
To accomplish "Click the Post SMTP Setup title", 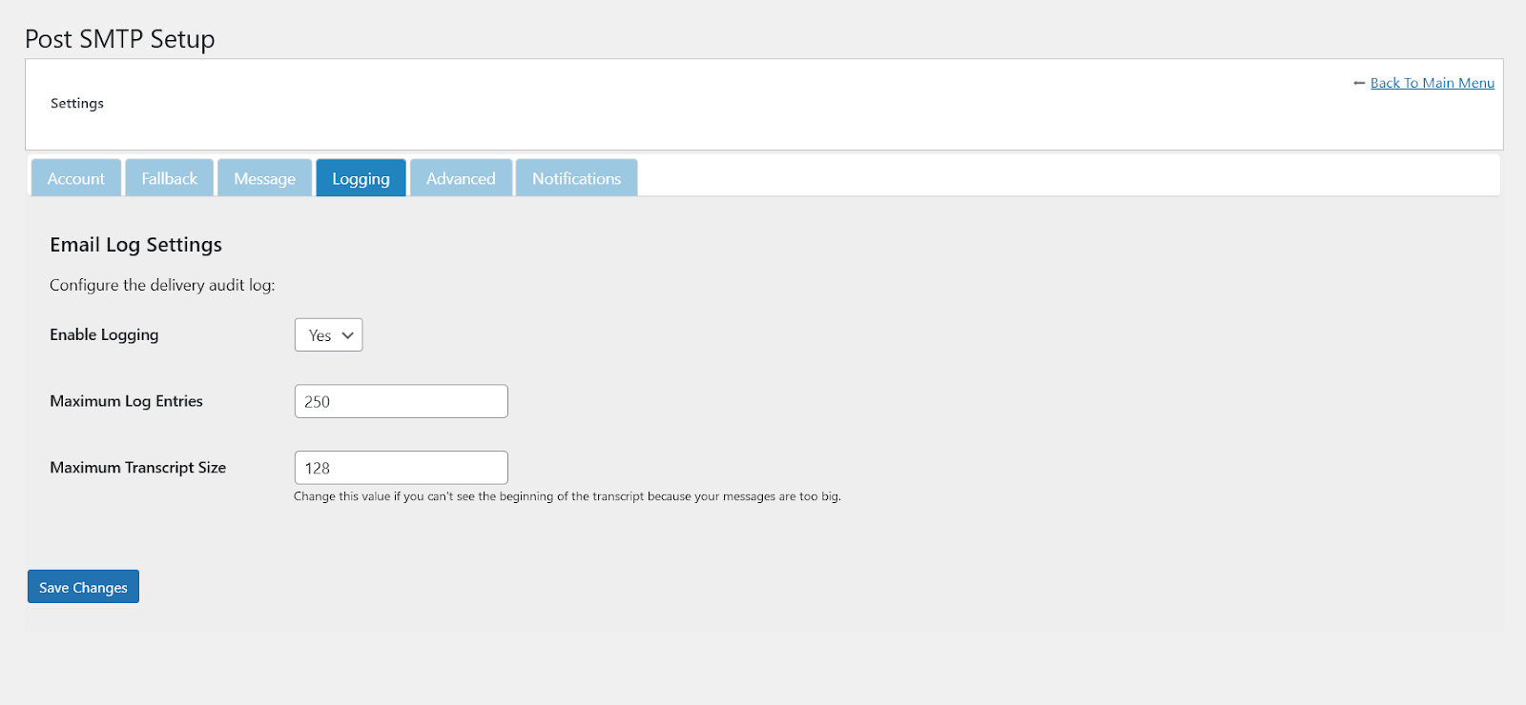I will click(x=120, y=39).
